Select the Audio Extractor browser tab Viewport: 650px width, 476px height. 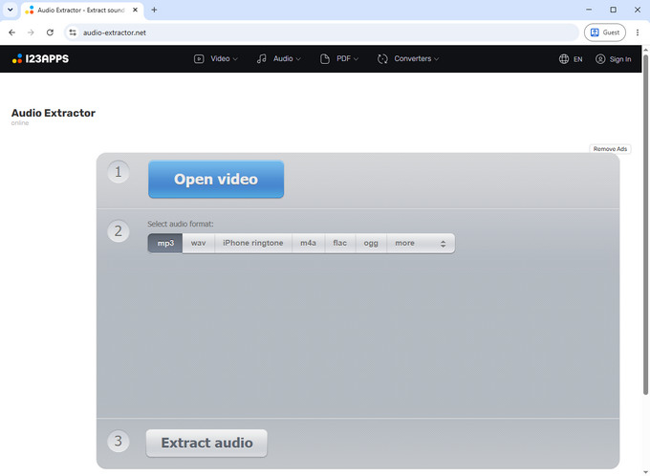click(x=81, y=11)
